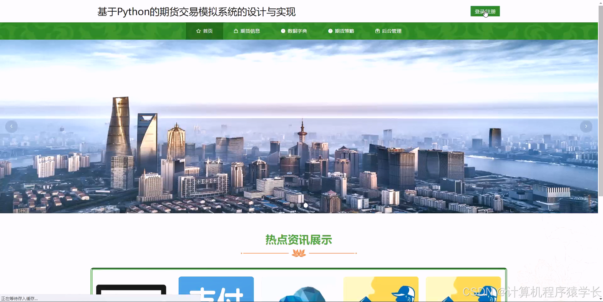This screenshot has height=302, width=603.
Task: Select the third active carousel dot
Action: (306, 205)
